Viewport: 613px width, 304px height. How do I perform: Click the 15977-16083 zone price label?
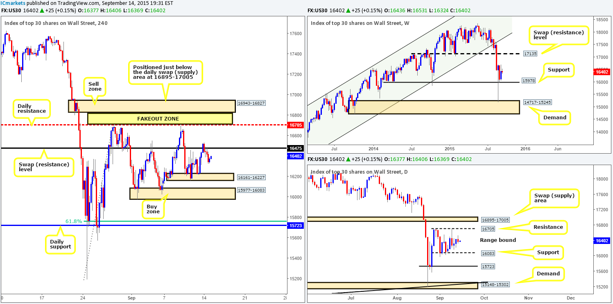pos(251,190)
